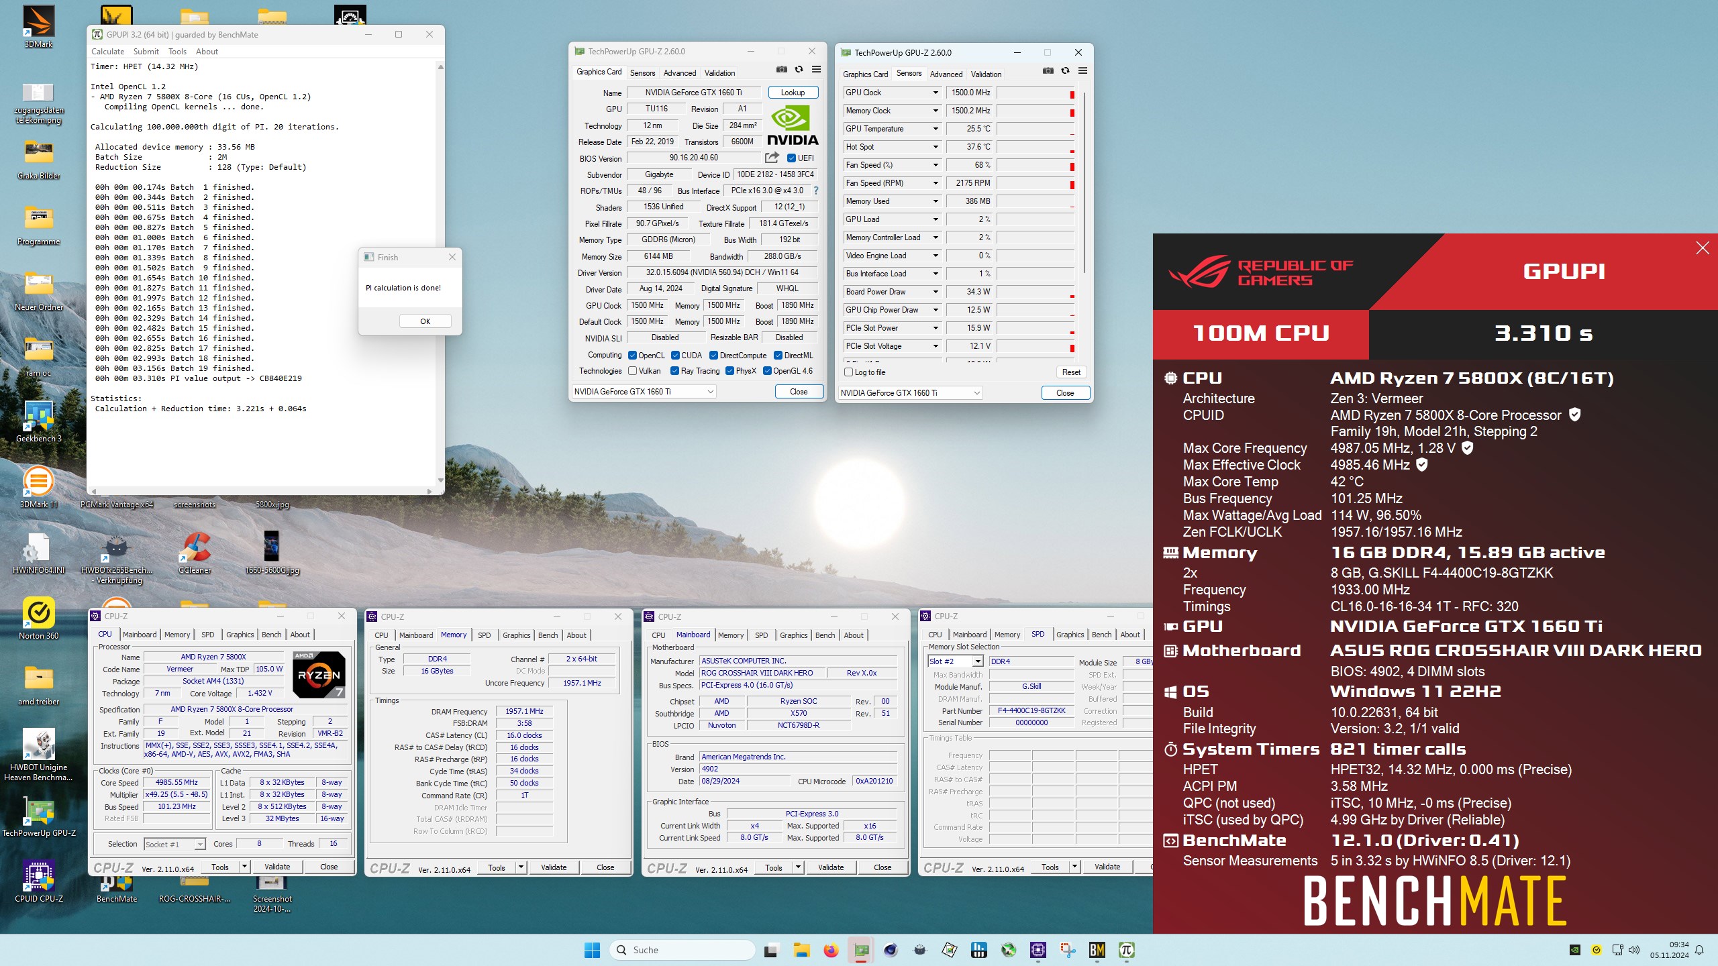Click camera icon in GPU-Z Sensors window

(x=1048, y=71)
